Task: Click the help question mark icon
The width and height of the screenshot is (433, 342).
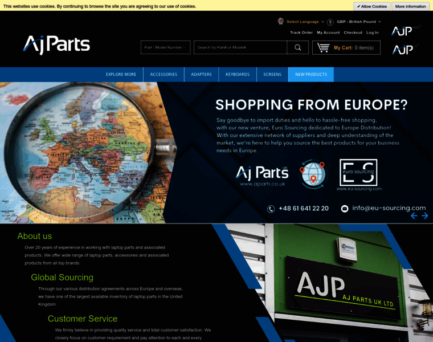Action: (330, 22)
